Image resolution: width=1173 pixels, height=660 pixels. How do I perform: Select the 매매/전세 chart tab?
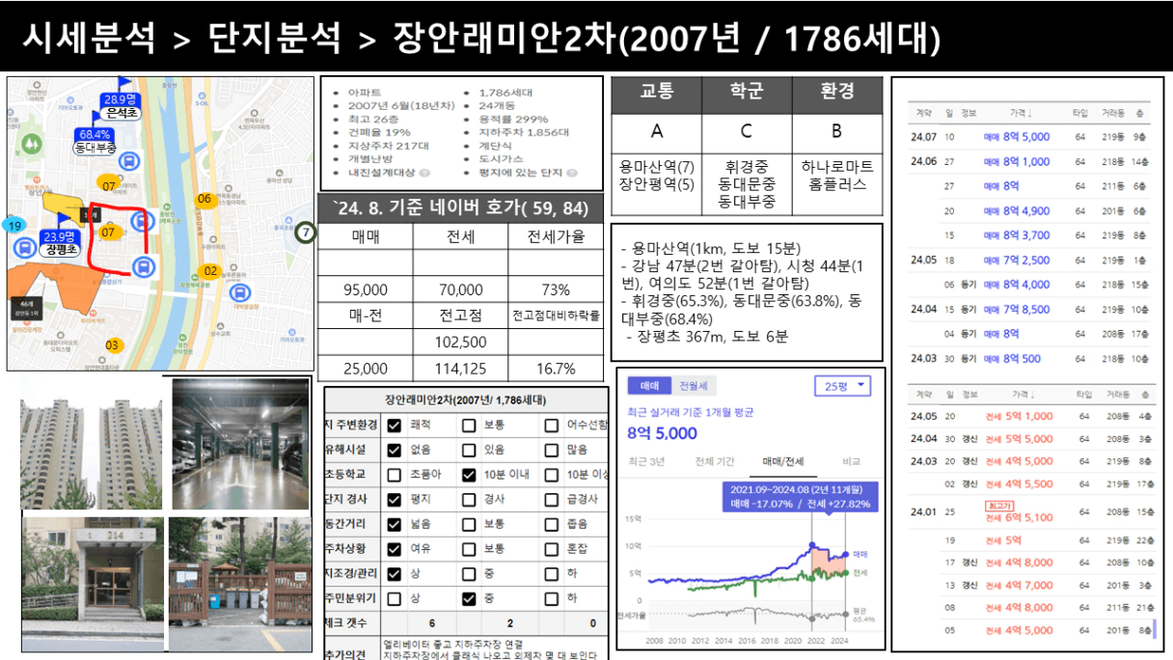(782, 461)
